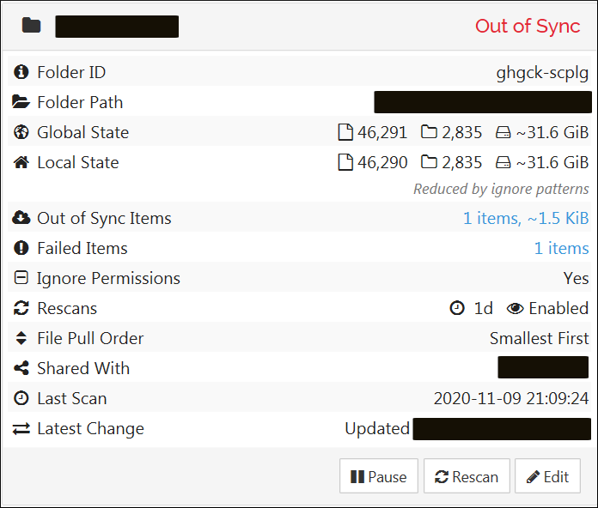Click the watcher eye icon next to Enabled
The image size is (598, 508).
pos(516,309)
